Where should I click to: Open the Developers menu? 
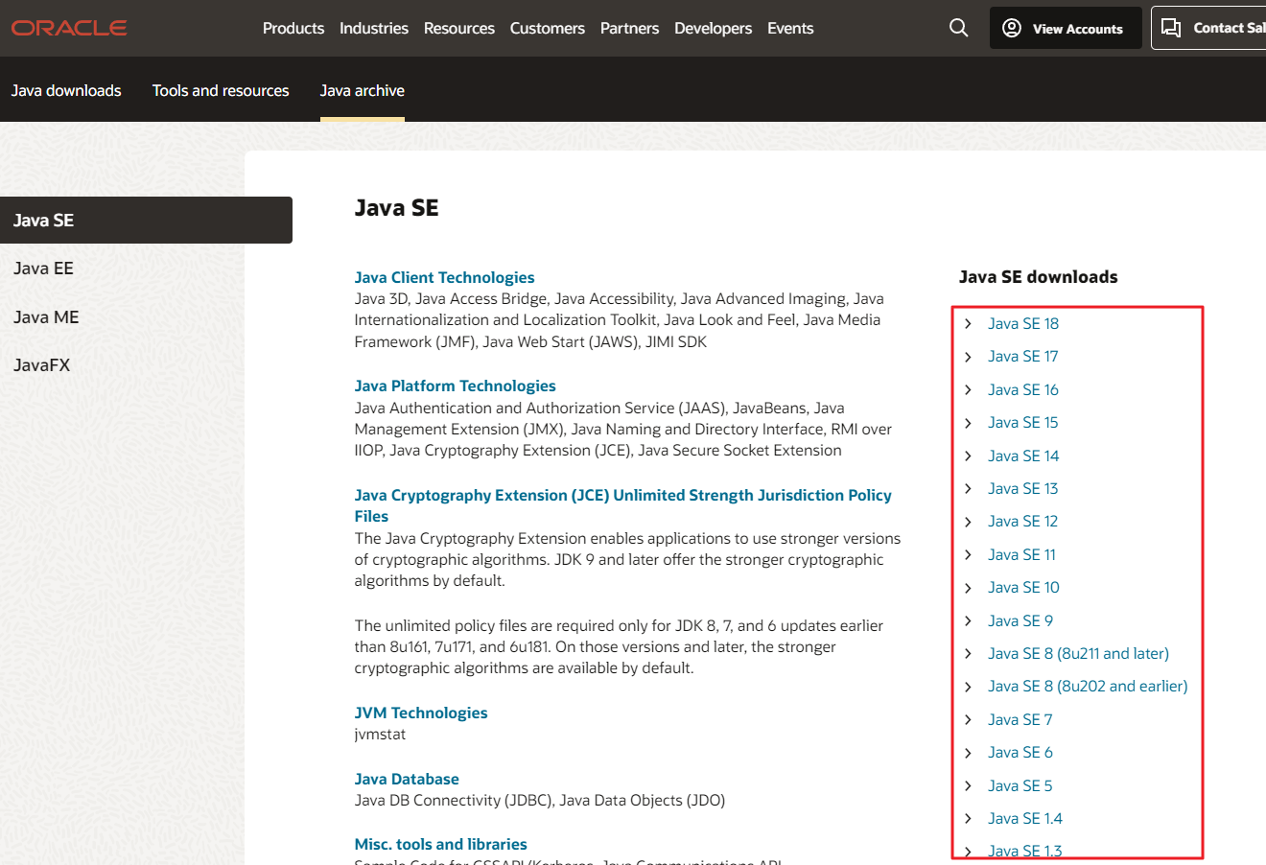[x=714, y=28]
